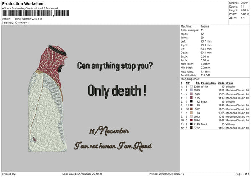Click the Total Bobbin value '118.24ft'
Image resolution: width=251 pixels, height=177 pixels.
206,75
